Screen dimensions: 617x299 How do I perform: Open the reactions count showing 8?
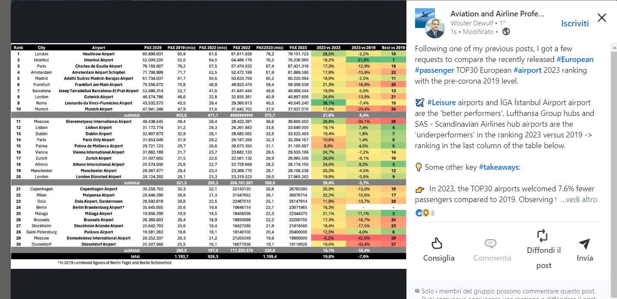(x=433, y=213)
